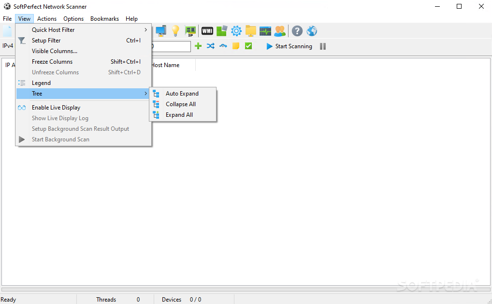492x304 pixels.
Task: Open the Help menu
Action: click(131, 18)
